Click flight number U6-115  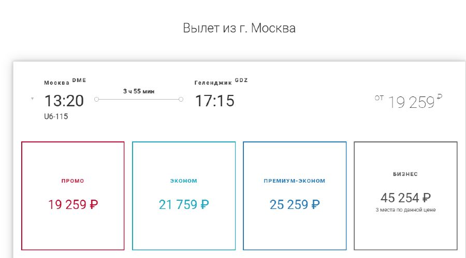[56, 117]
